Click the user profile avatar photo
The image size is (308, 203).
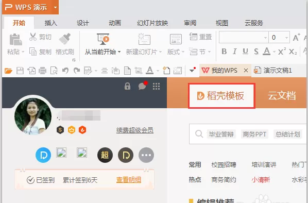click(33, 116)
